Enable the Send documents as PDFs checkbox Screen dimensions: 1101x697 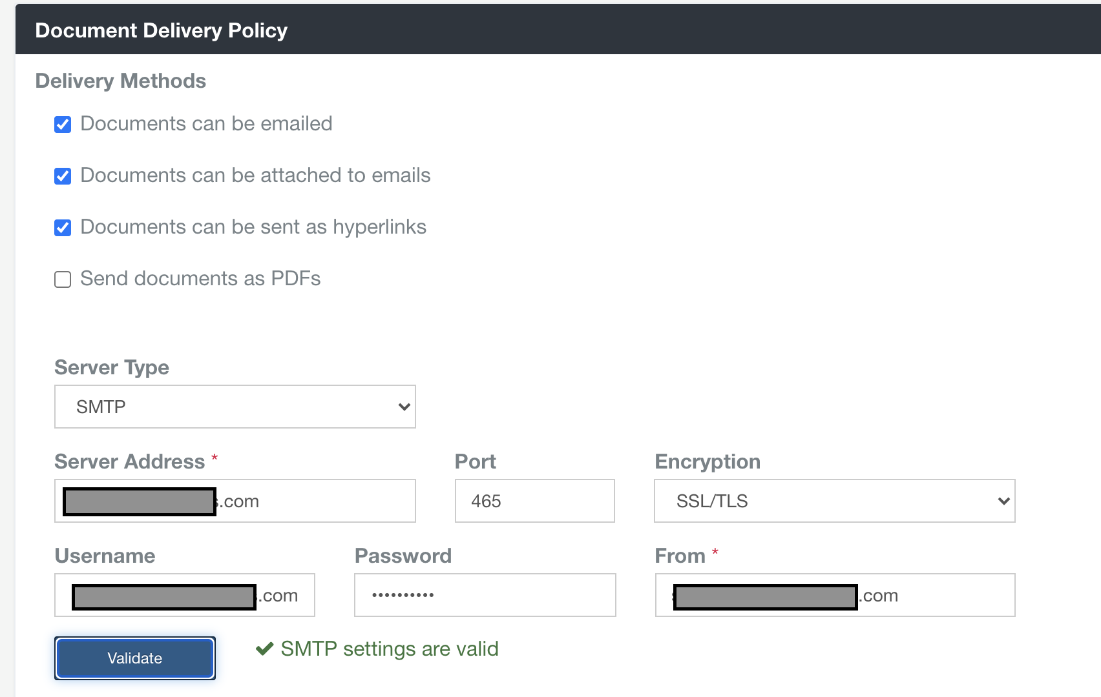click(62, 279)
